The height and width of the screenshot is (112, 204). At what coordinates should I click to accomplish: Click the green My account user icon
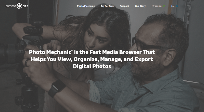pyautogui.click(x=164, y=6)
